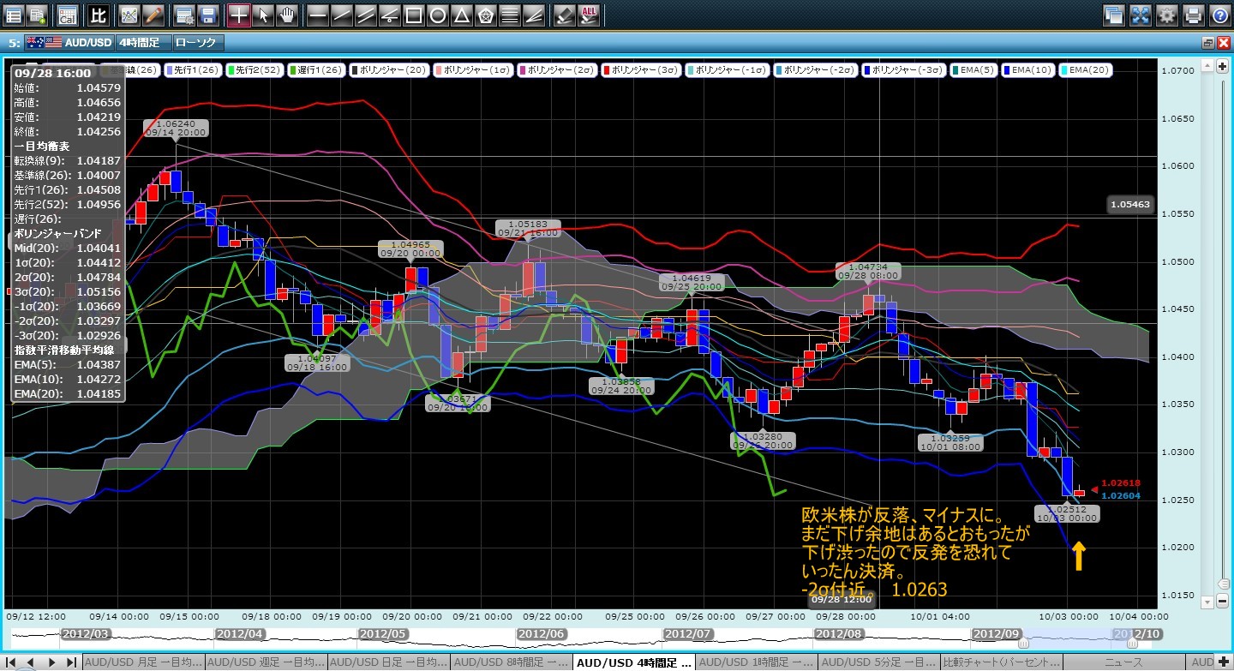Open the print icon in top-right
1234x671 pixels.
coord(1193,15)
